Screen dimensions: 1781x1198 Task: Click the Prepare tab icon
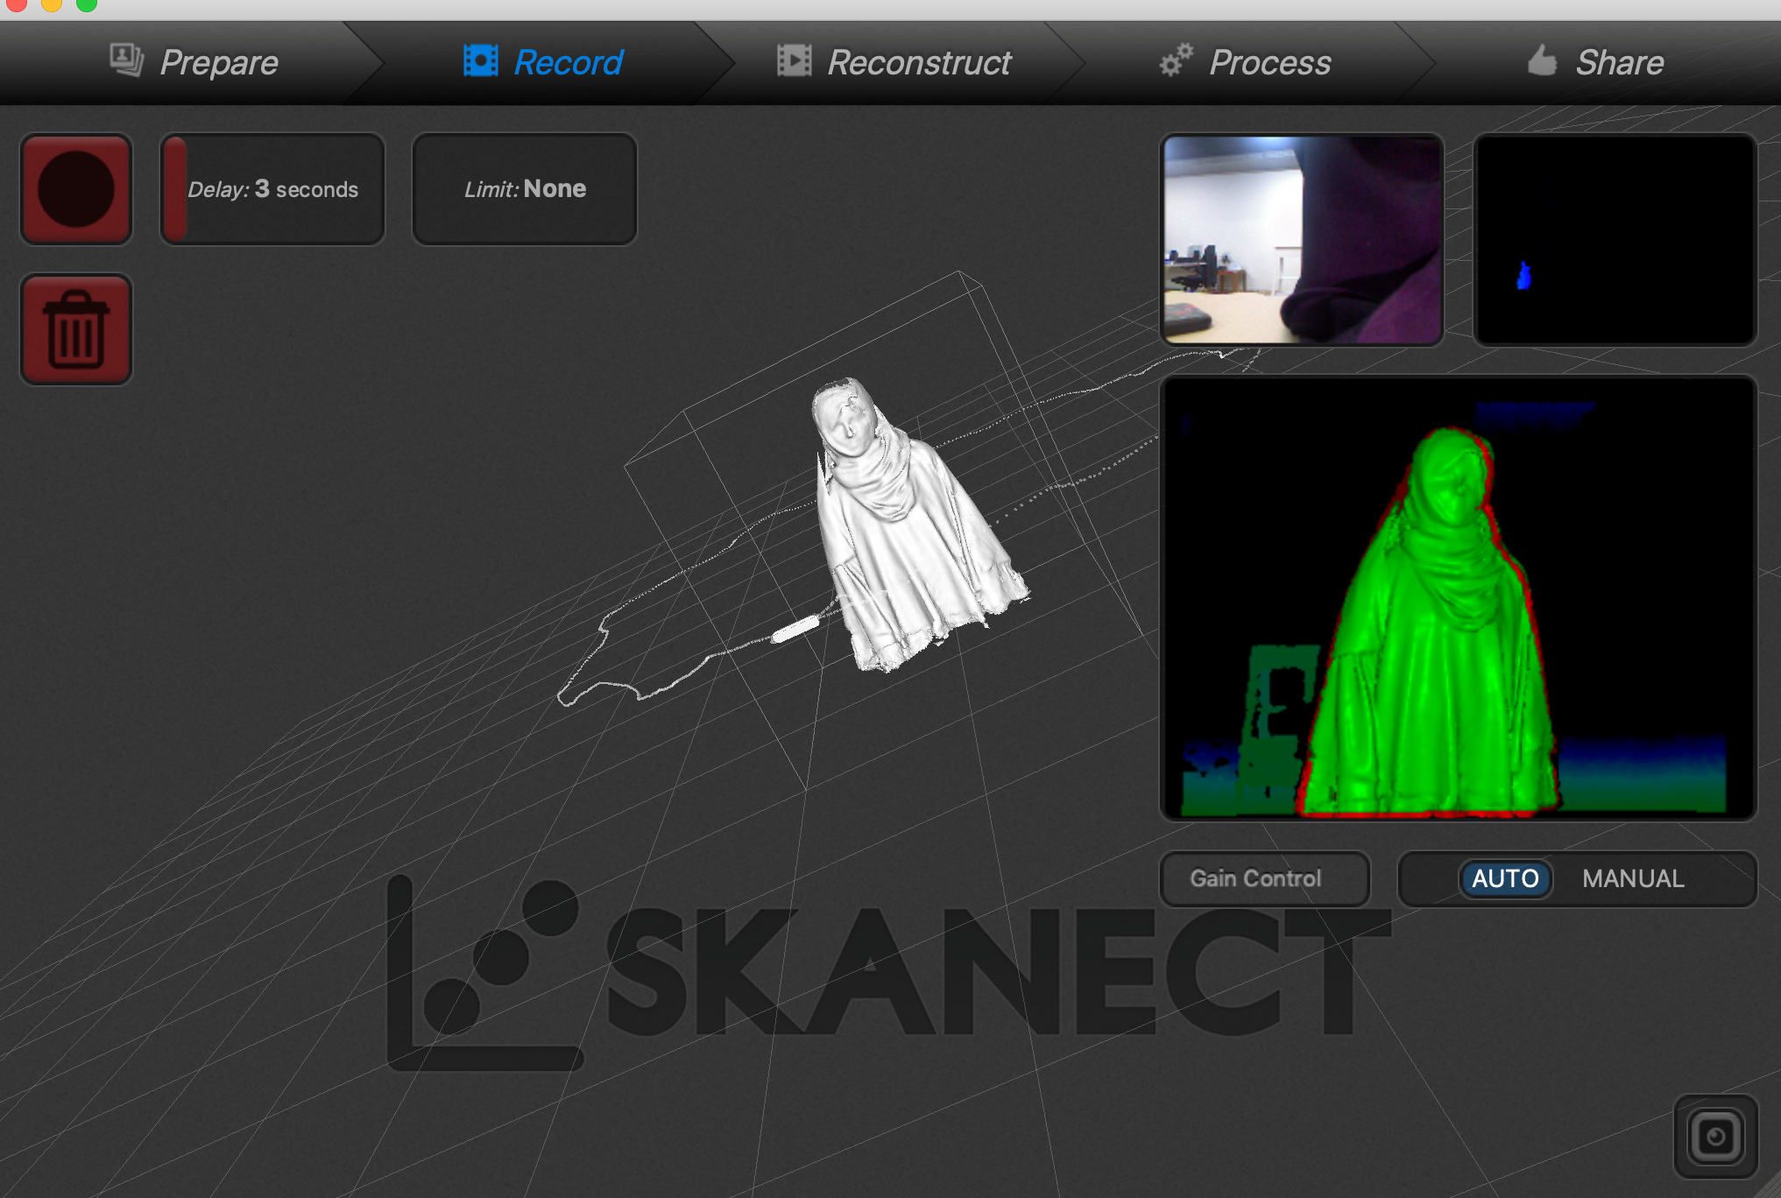click(x=126, y=60)
